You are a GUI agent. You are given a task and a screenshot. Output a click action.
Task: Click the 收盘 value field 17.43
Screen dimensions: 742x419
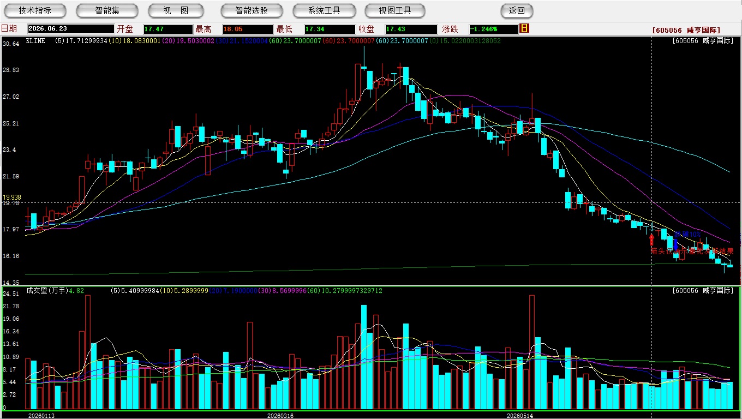click(411, 29)
